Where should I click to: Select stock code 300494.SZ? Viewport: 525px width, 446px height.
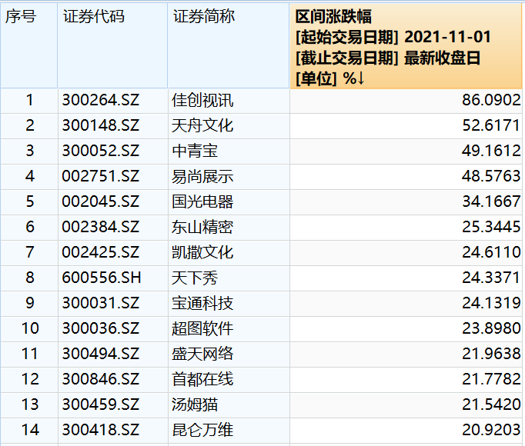[100, 354]
